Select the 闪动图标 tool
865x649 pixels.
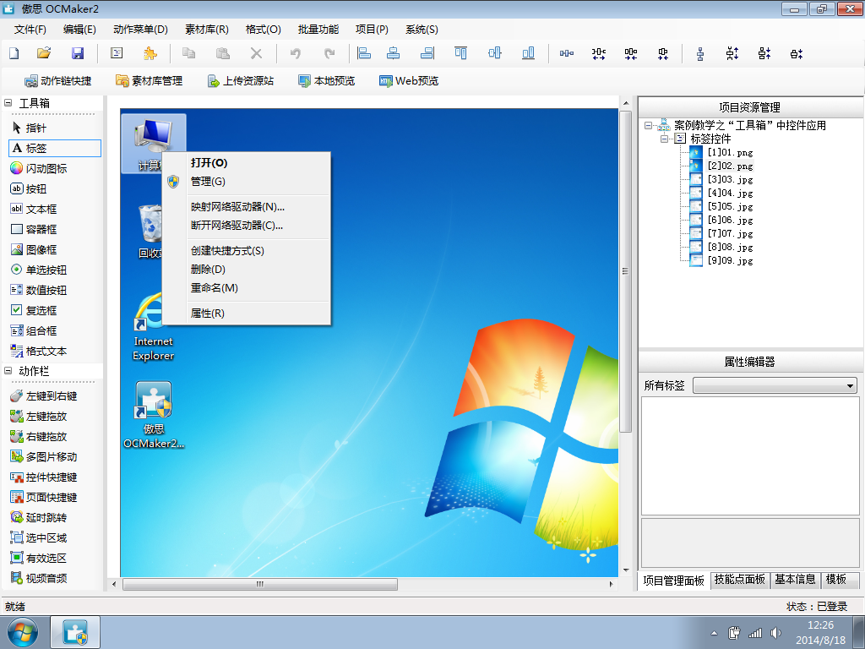coord(39,168)
